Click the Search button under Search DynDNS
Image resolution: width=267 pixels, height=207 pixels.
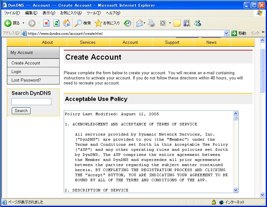pyautogui.click(x=21, y=110)
